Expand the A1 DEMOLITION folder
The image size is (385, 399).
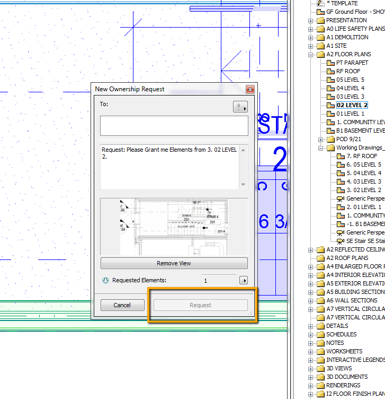310,38
